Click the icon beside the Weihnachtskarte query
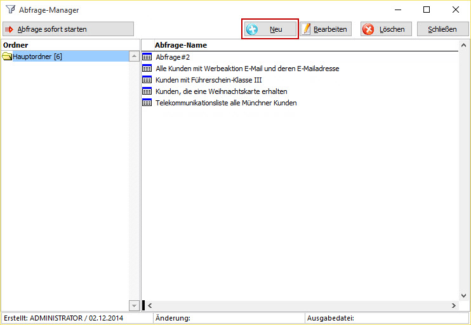 147,91
